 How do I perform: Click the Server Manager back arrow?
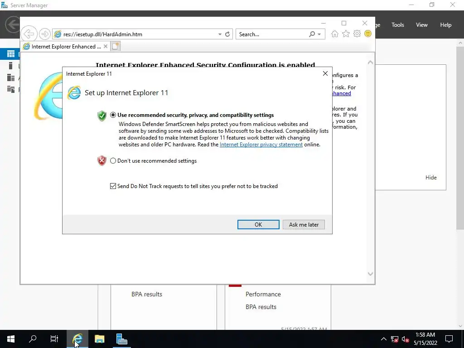[12, 24]
